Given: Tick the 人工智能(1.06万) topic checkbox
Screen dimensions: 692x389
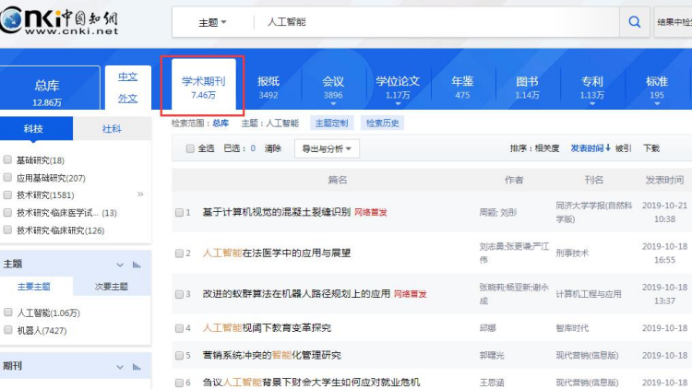Looking at the screenshot, I should 8,312.
